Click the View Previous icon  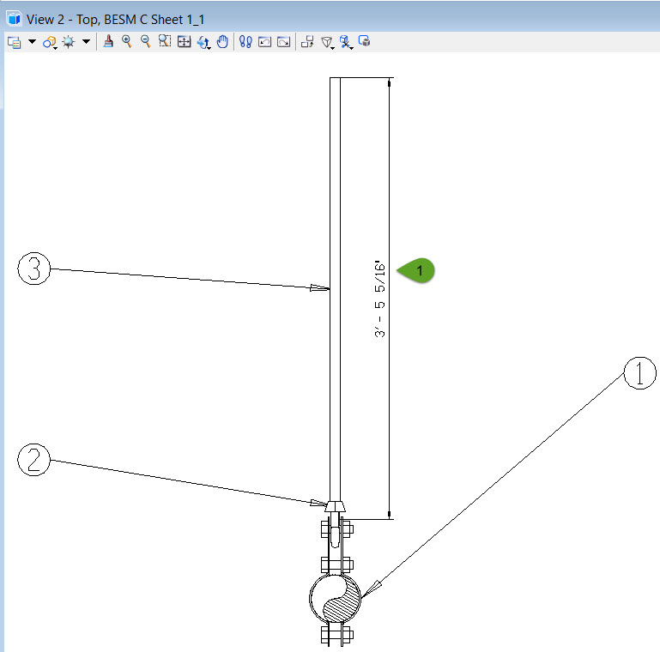(264, 42)
